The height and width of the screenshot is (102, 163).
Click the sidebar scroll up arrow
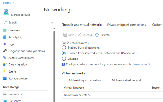click(54, 28)
